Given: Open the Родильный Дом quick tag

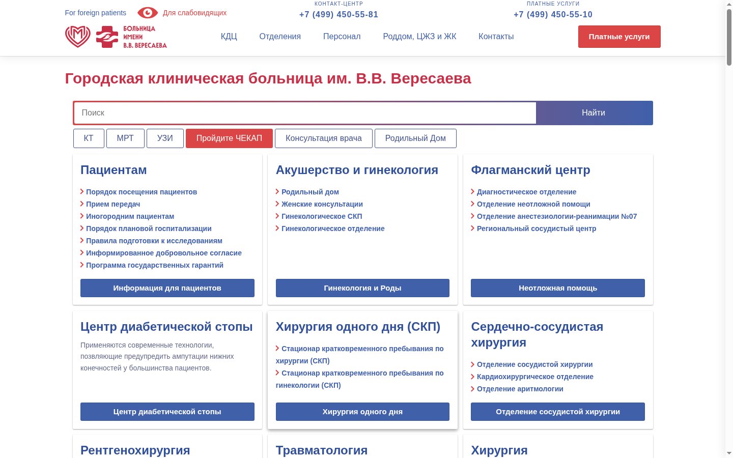Looking at the screenshot, I should pos(415,138).
